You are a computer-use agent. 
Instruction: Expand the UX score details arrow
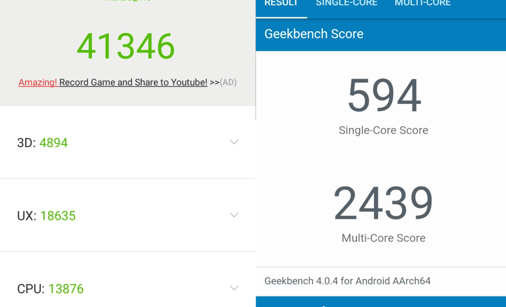click(234, 215)
